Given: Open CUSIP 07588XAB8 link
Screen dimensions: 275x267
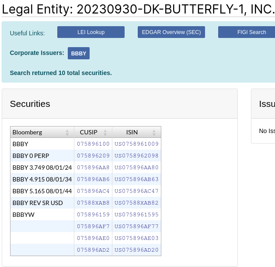Looking at the screenshot, I should (93, 203).
